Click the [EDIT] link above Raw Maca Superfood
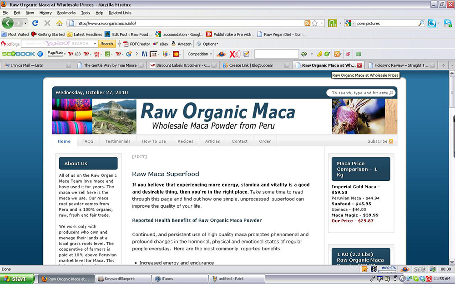Screen dimensions: 455x284 pyautogui.click(x=139, y=156)
